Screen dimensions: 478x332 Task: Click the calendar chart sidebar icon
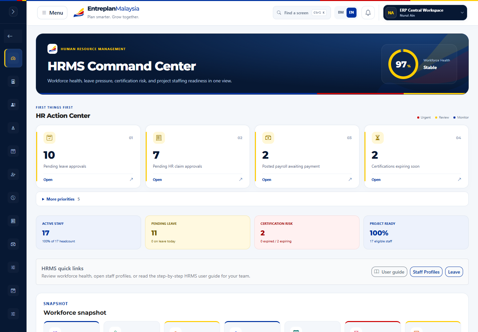pos(13,290)
